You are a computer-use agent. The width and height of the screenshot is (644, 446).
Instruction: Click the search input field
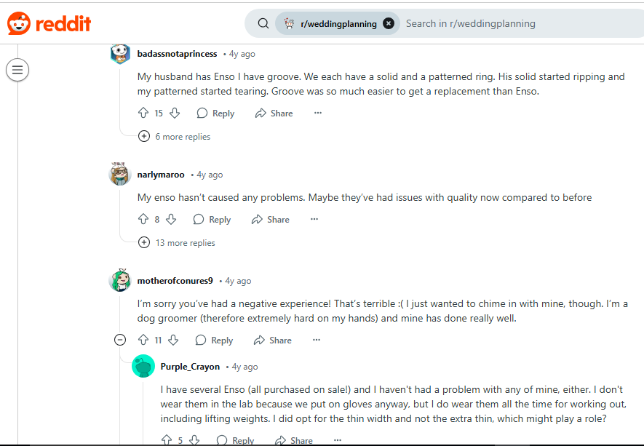click(509, 23)
